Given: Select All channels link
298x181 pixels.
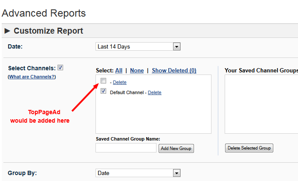Looking at the screenshot, I should coord(119,70).
